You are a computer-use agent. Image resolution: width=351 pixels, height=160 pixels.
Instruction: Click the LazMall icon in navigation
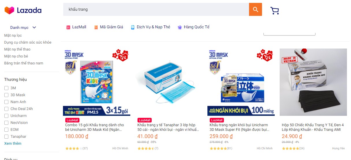[x=68, y=27]
